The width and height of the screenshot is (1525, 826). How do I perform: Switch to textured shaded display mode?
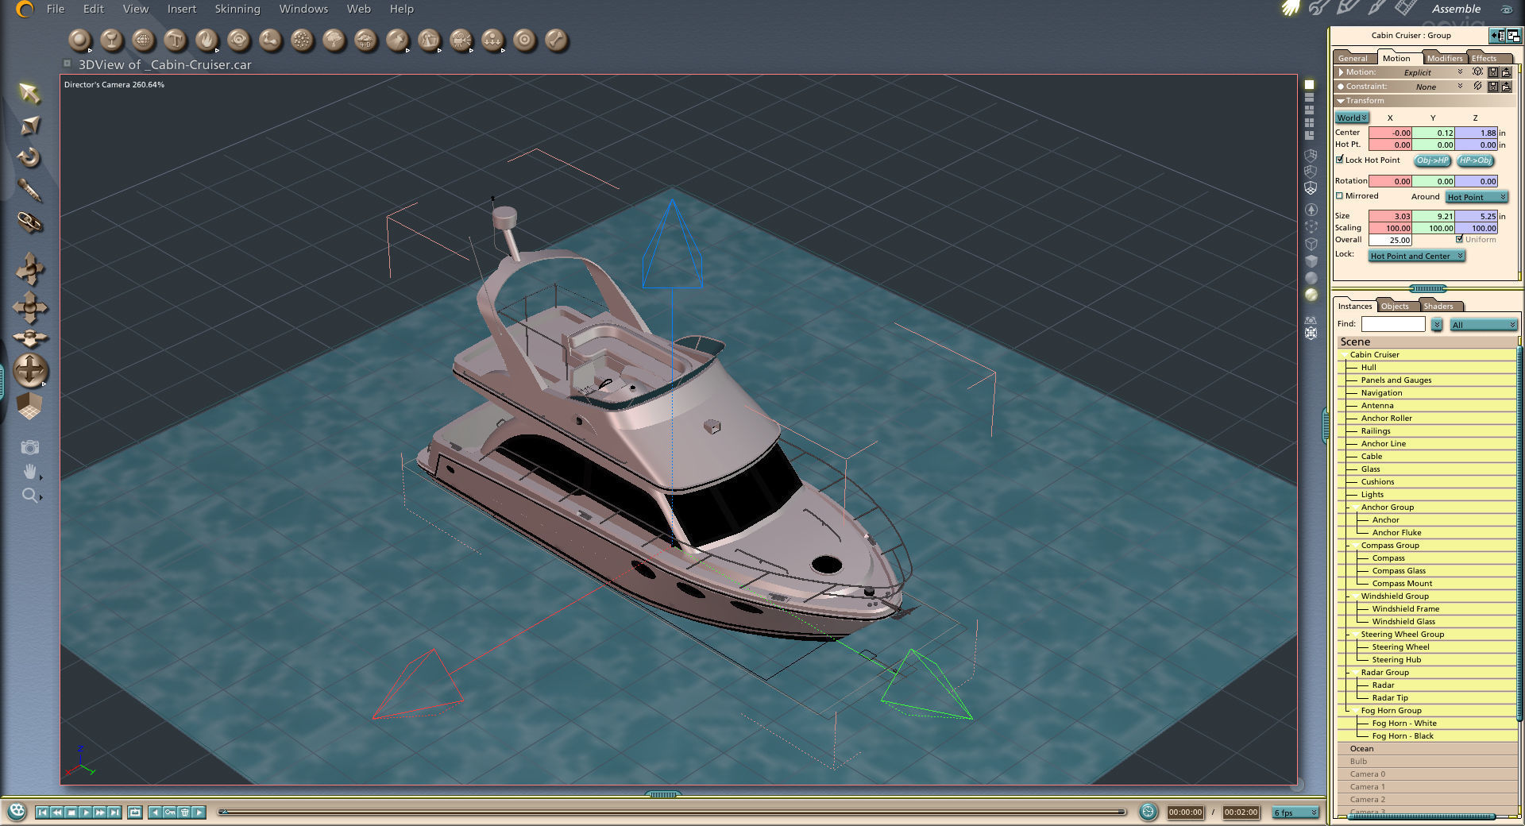pyautogui.click(x=1311, y=295)
